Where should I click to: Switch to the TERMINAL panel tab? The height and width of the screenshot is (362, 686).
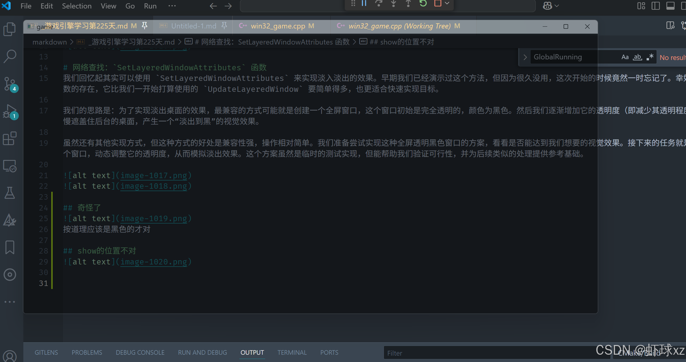pyautogui.click(x=292, y=353)
